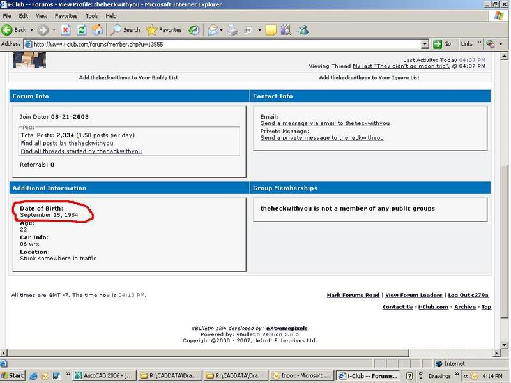Click 'Mark Forums Read' link
This screenshot has width=511, height=383.
click(x=353, y=295)
